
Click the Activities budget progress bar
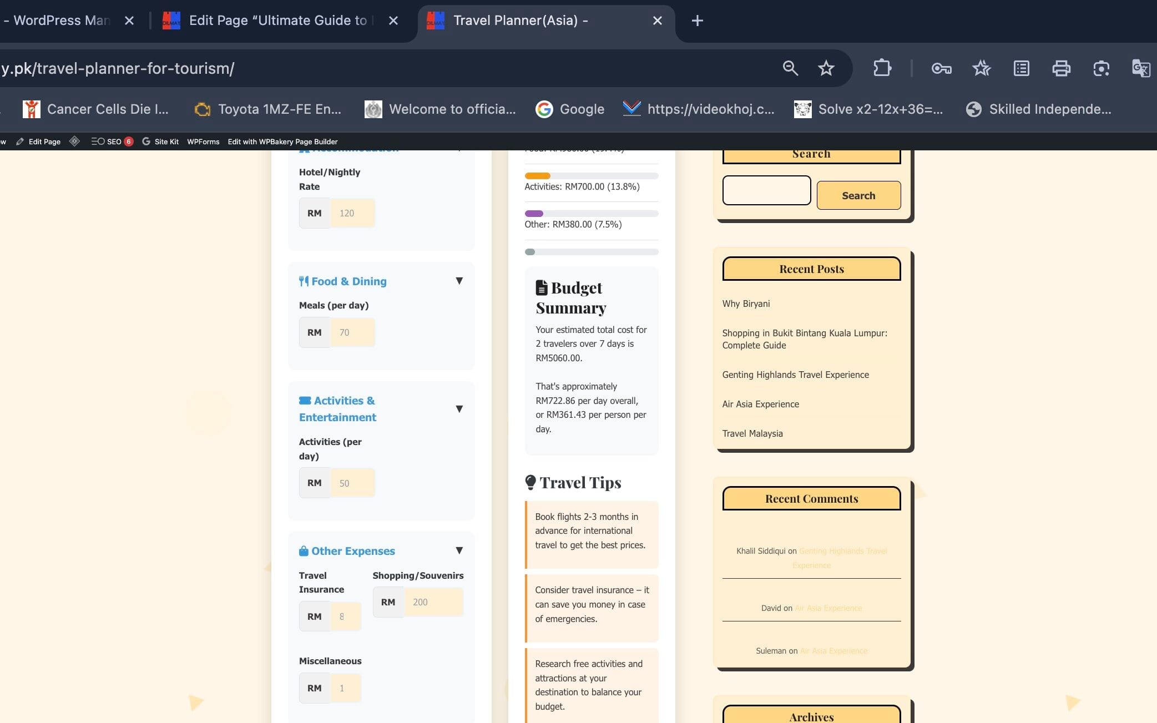[591, 176]
